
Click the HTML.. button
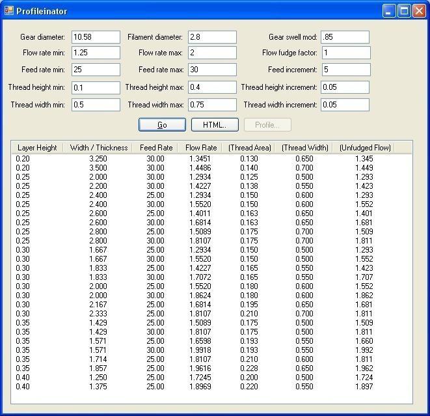[x=214, y=125]
